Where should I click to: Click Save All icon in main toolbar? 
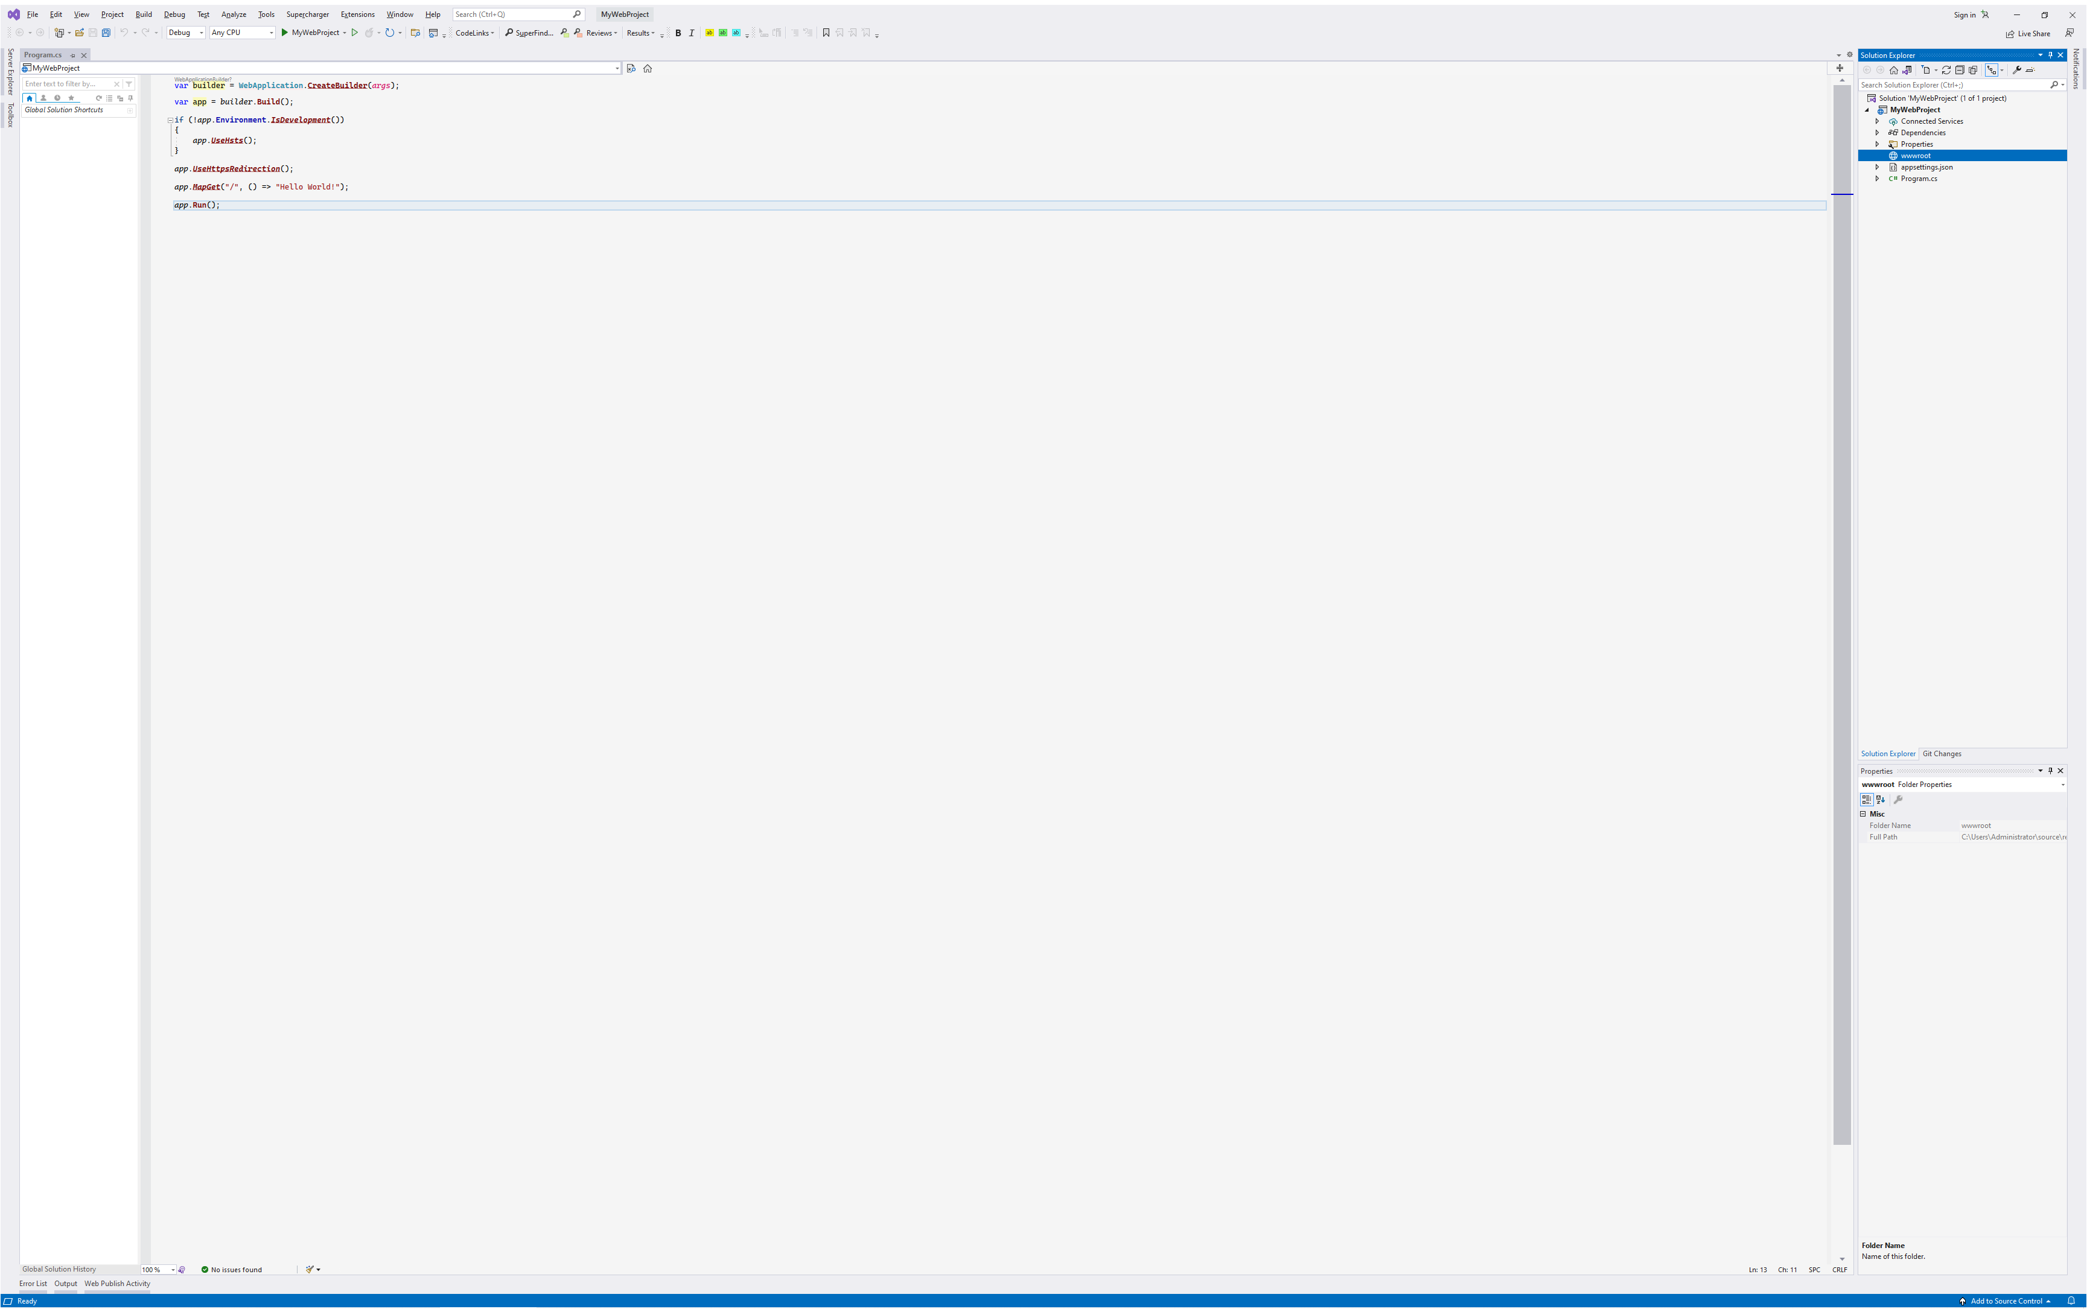click(x=106, y=33)
